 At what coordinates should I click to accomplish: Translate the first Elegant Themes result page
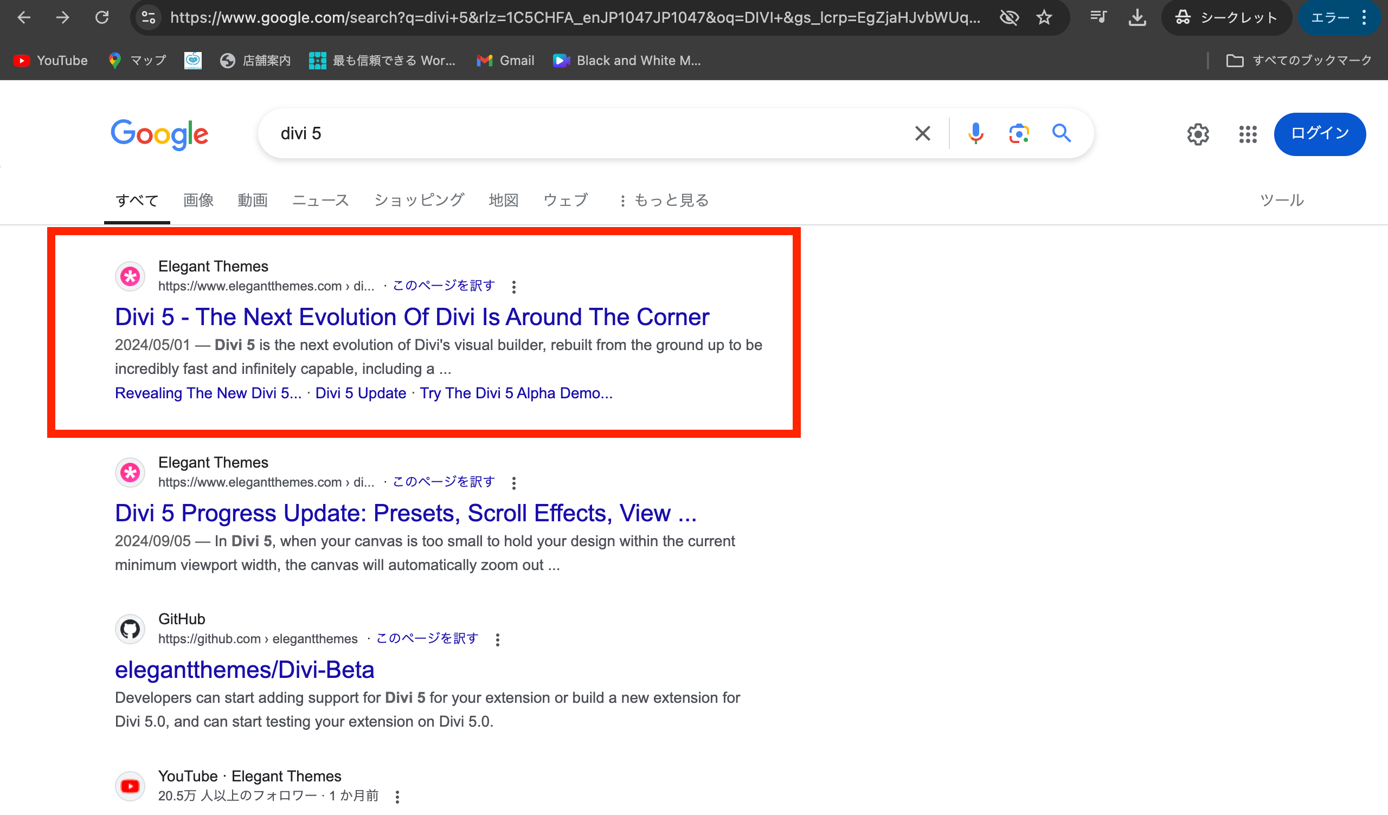pyautogui.click(x=444, y=286)
